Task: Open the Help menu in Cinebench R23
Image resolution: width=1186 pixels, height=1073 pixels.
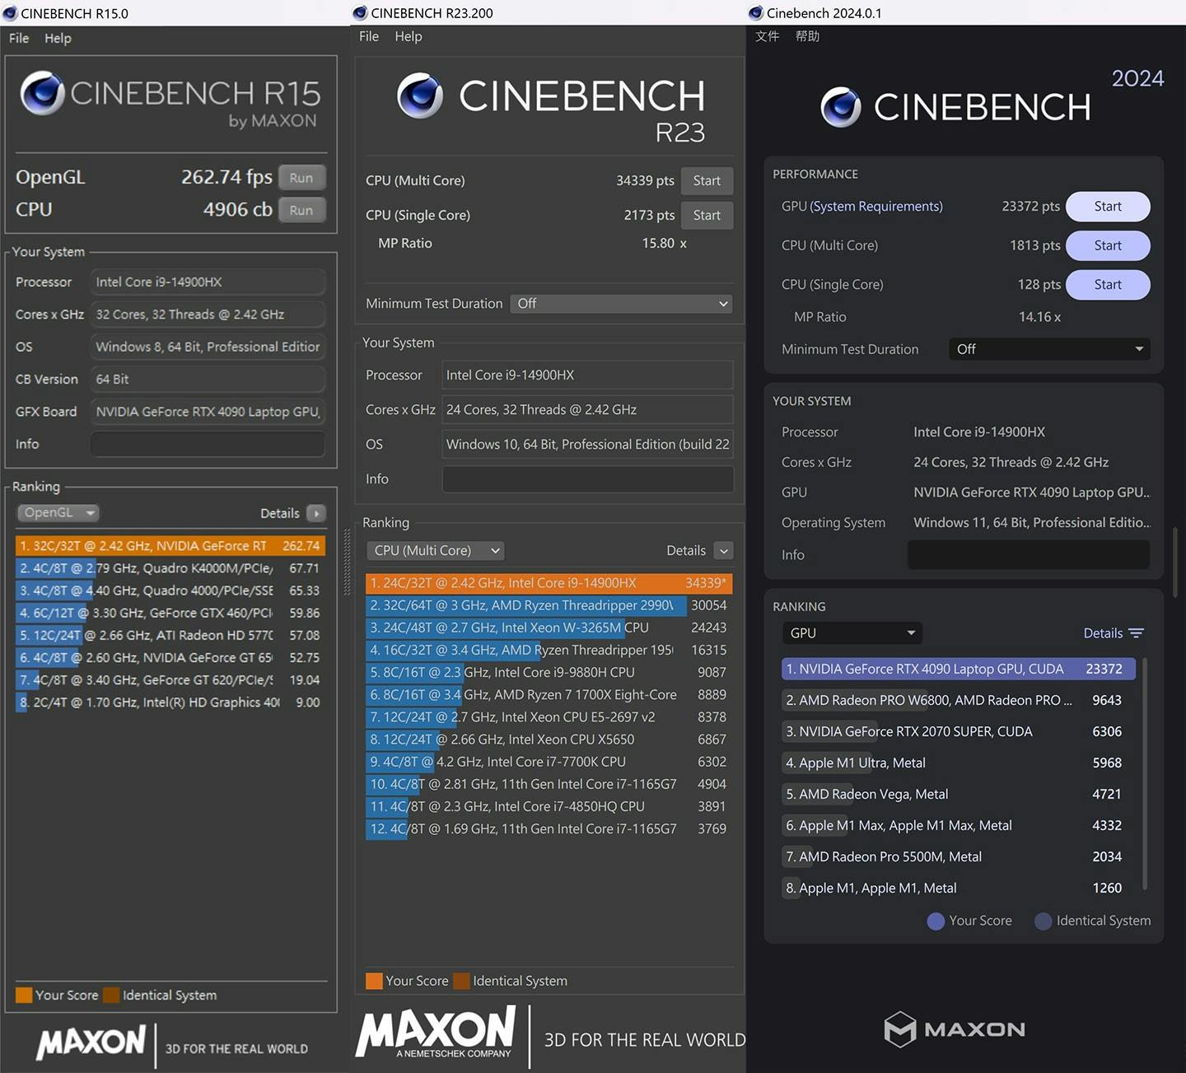Action: (x=408, y=36)
